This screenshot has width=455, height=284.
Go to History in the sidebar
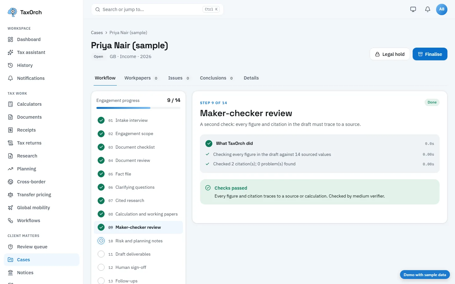[41, 65]
